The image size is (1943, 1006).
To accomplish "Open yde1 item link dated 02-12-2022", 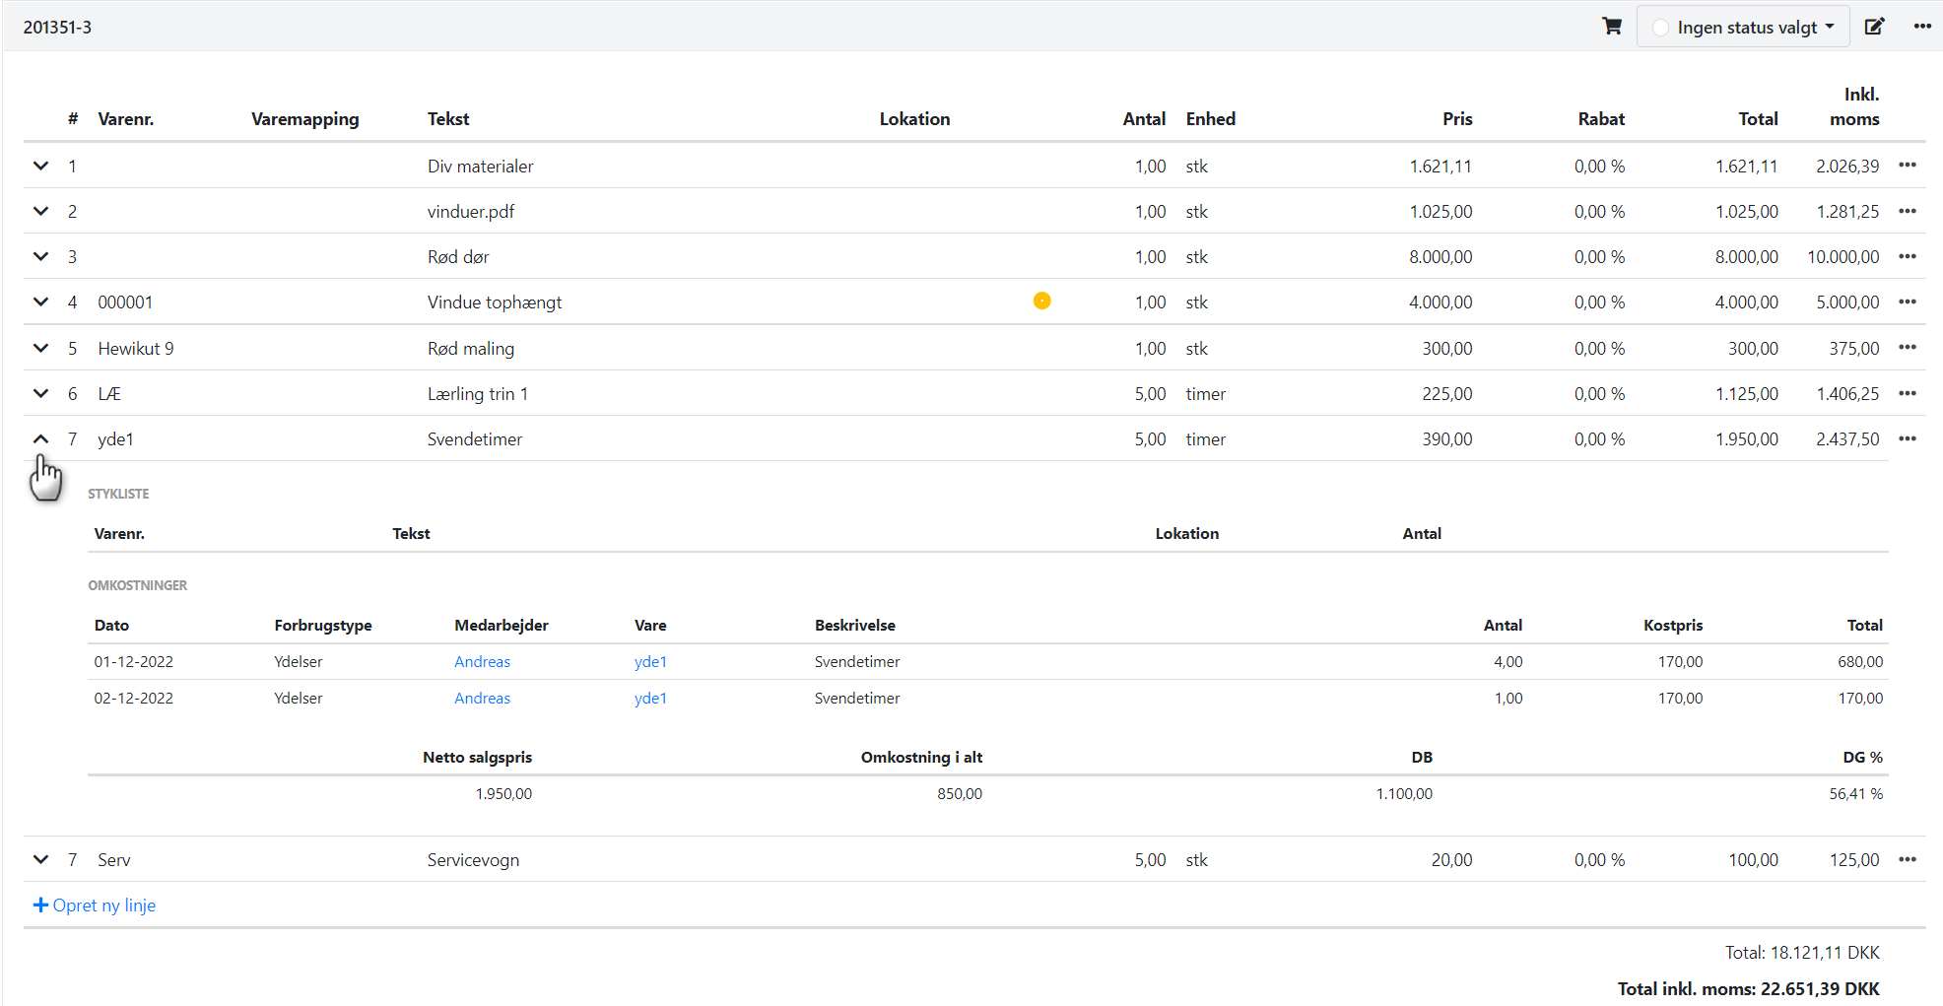I will coord(650,699).
